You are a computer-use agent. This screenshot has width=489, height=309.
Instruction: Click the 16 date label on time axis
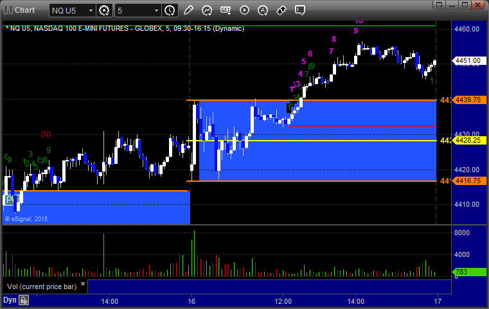click(191, 301)
